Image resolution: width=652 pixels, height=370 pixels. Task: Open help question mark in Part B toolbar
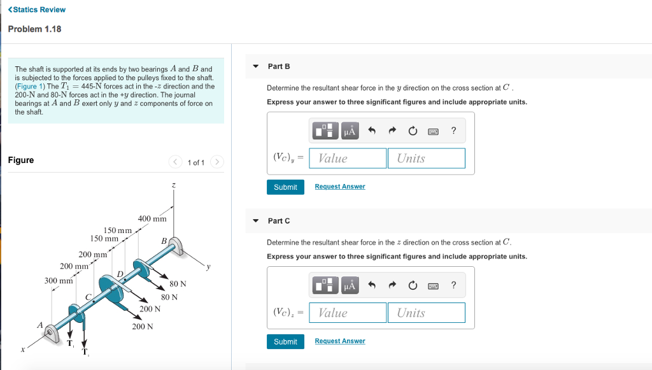tap(453, 131)
